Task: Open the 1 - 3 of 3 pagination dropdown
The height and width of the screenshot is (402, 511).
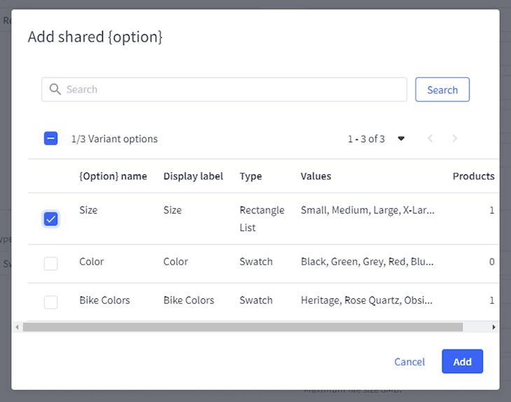Action: pos(401,139)
